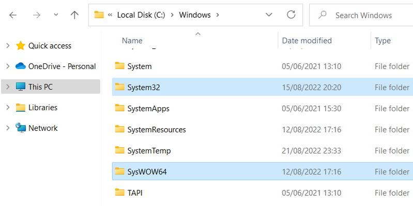Expand the Network tree node
The image size is (413, 206).
(x=8, y=128)
